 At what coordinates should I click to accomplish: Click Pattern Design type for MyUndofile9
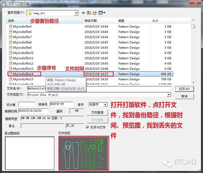tap(129, 47)
